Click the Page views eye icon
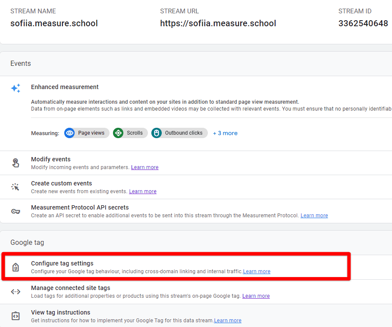This screenshot has width=392, height=327. tap(70, 133)
